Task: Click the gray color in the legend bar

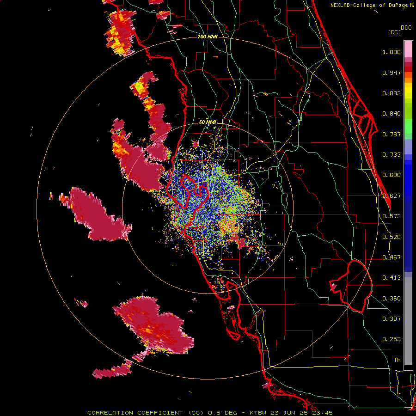Action: point(408,321)
